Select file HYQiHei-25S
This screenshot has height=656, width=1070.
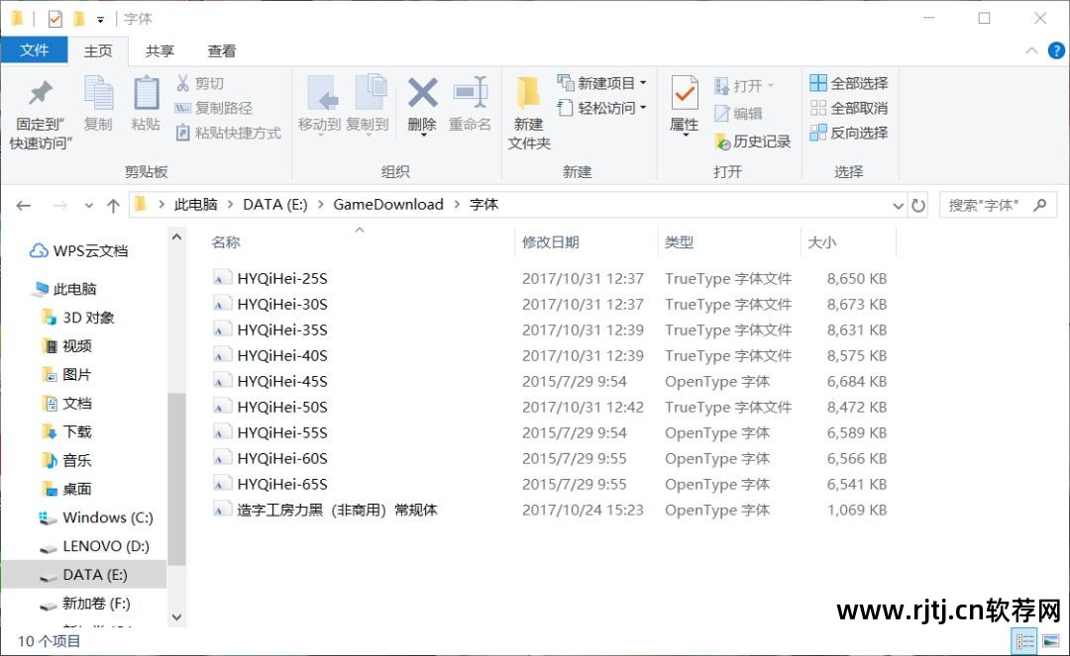(270, 279)
